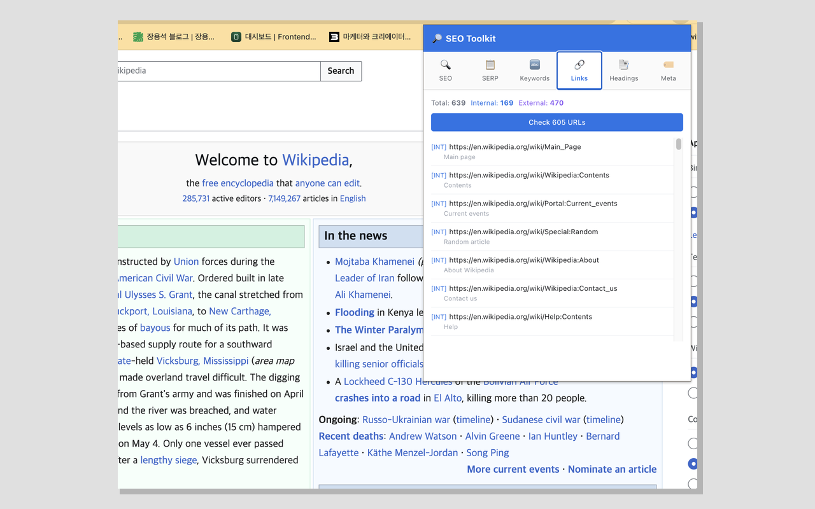
Task: Select the Help:Contents URL row
Action: coord(552,321)
